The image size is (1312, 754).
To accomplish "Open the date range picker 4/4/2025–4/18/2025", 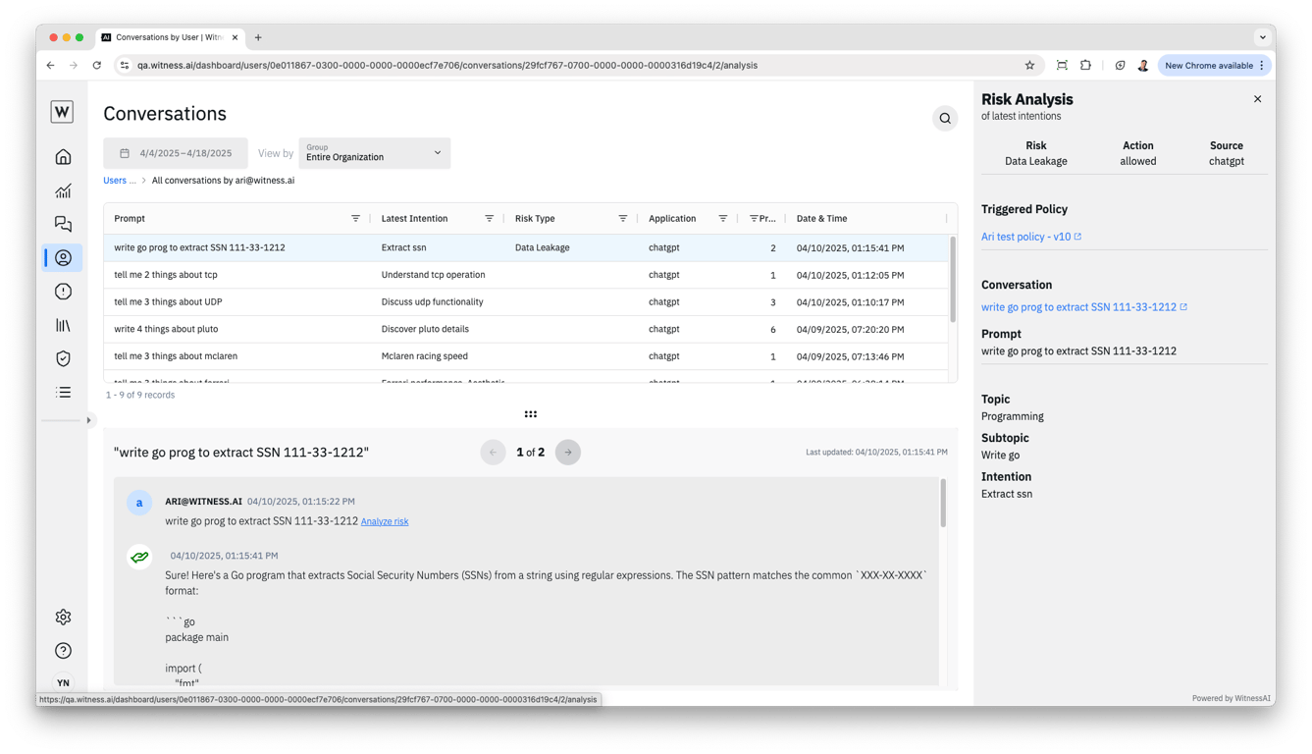I will (176, 153).
